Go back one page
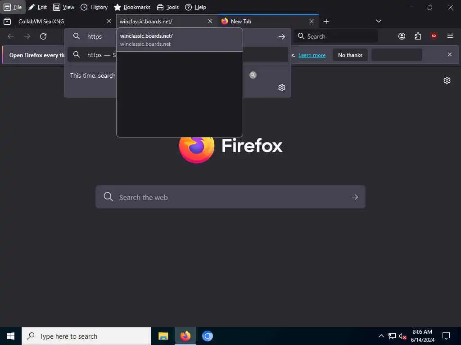Image resolution: width=461 pixels, height=345 pixels. 11,36
